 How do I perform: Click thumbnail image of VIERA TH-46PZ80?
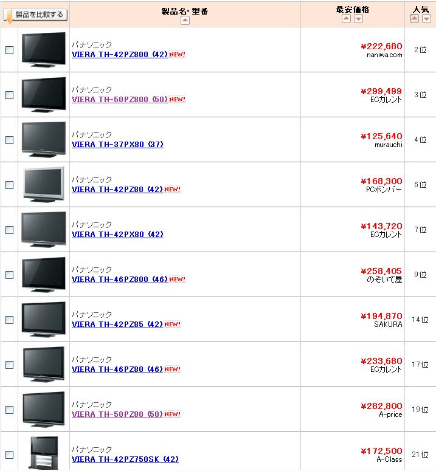click(x=44, y=364)
